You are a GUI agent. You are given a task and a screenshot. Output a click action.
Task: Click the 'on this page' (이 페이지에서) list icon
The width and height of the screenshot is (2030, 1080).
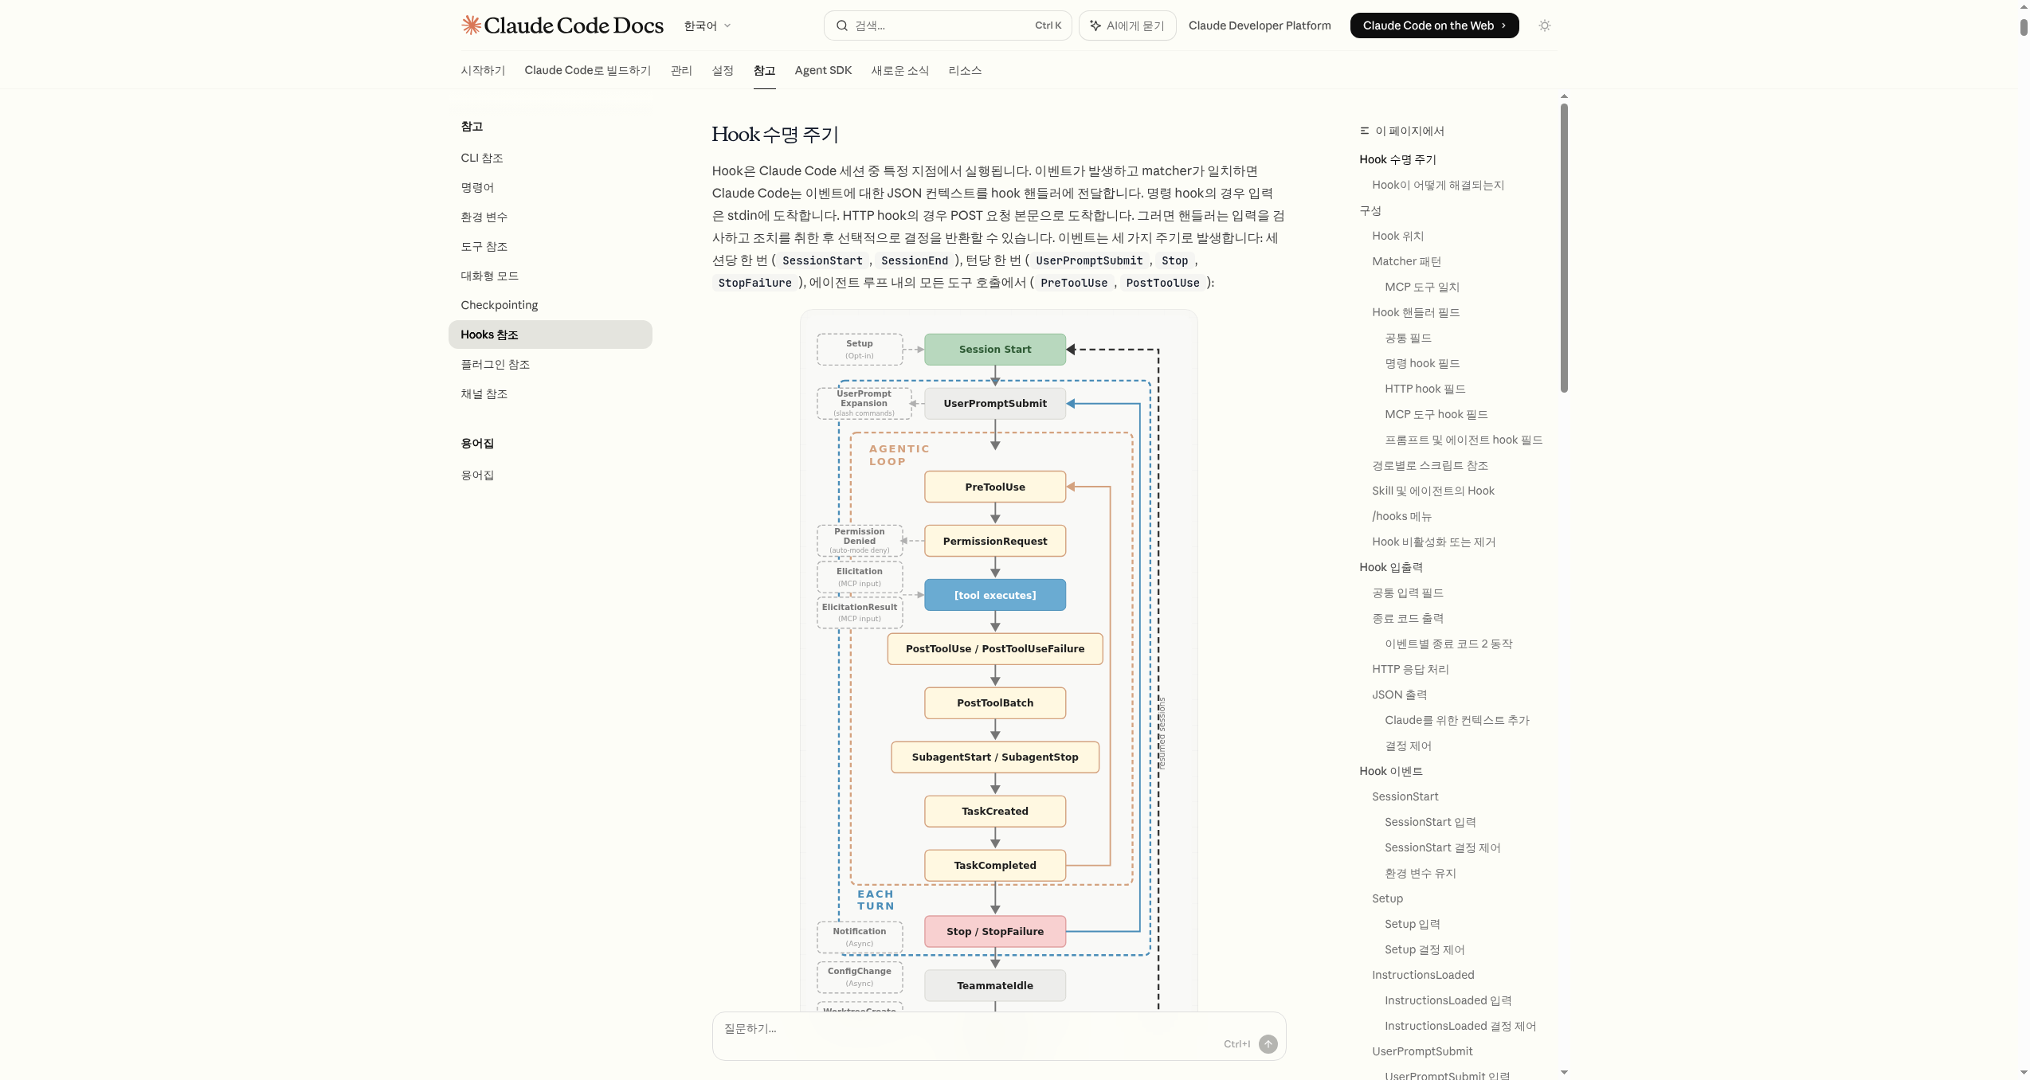pyautogui.click(x=1364, y=131)
